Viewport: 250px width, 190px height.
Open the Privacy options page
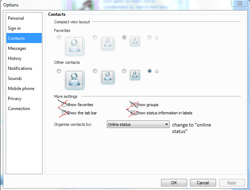[x=24, y=99]
